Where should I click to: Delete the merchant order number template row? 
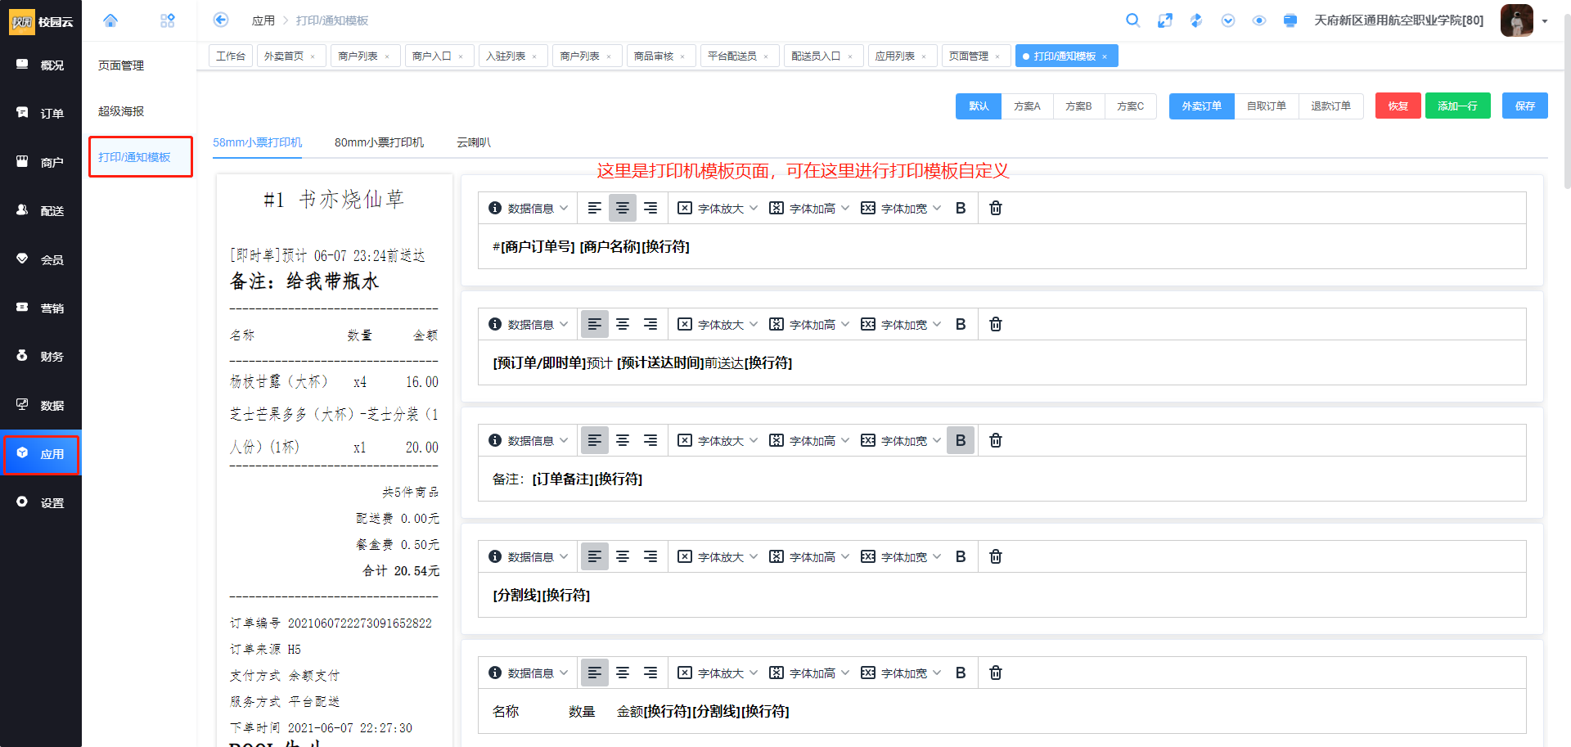996,208
